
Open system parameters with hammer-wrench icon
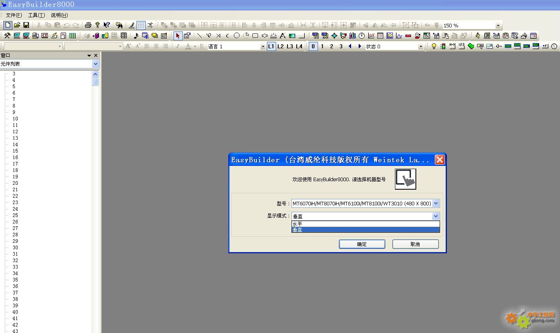click(7, 36)
